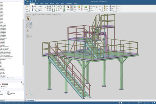Open the Spin dropdown arrow
The width and height of the screenshot is (156, 104).
click(43, 6)
